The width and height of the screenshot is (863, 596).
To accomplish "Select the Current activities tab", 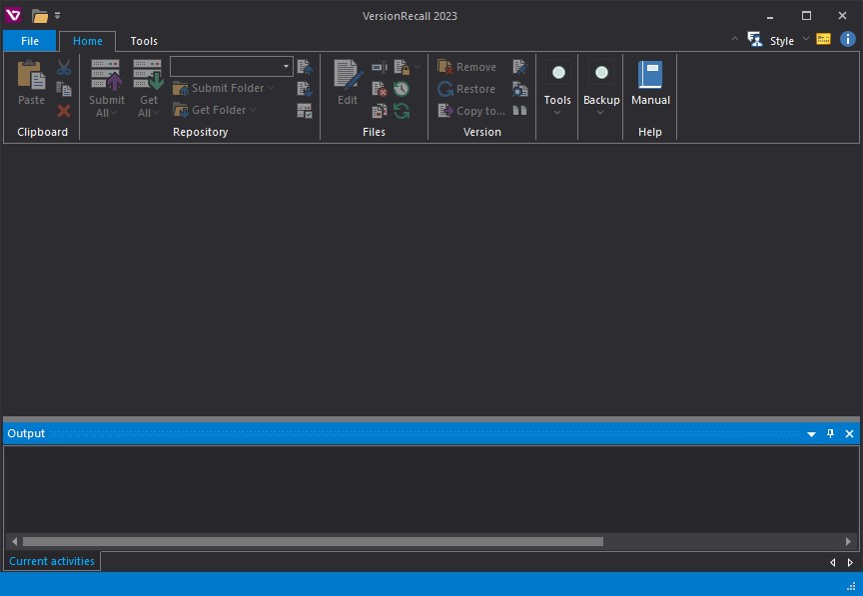I will pos(52,561).
